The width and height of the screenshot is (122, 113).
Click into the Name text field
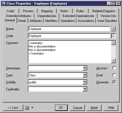click(x=69, y=29)
